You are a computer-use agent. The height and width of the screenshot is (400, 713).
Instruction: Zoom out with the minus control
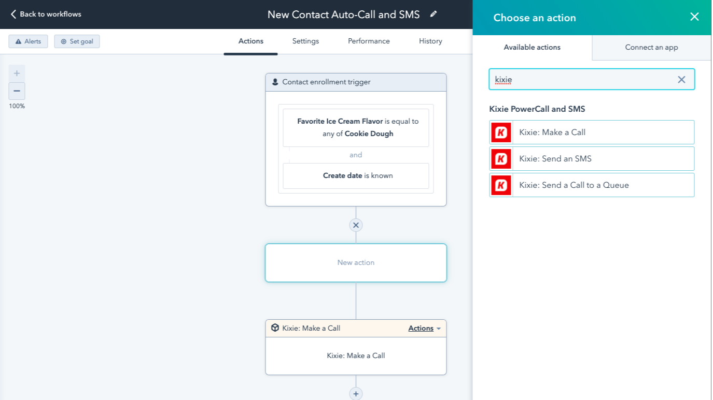17,91
